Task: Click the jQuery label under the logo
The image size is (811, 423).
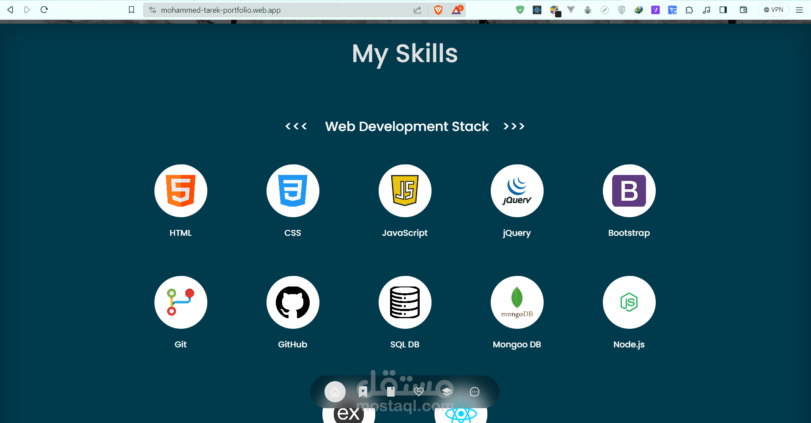Action: pyautogui.click(x=517, y=233)
